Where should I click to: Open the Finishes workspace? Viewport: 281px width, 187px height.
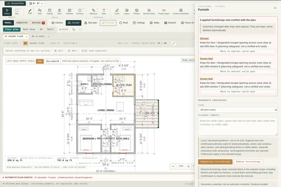coord(108,23)
